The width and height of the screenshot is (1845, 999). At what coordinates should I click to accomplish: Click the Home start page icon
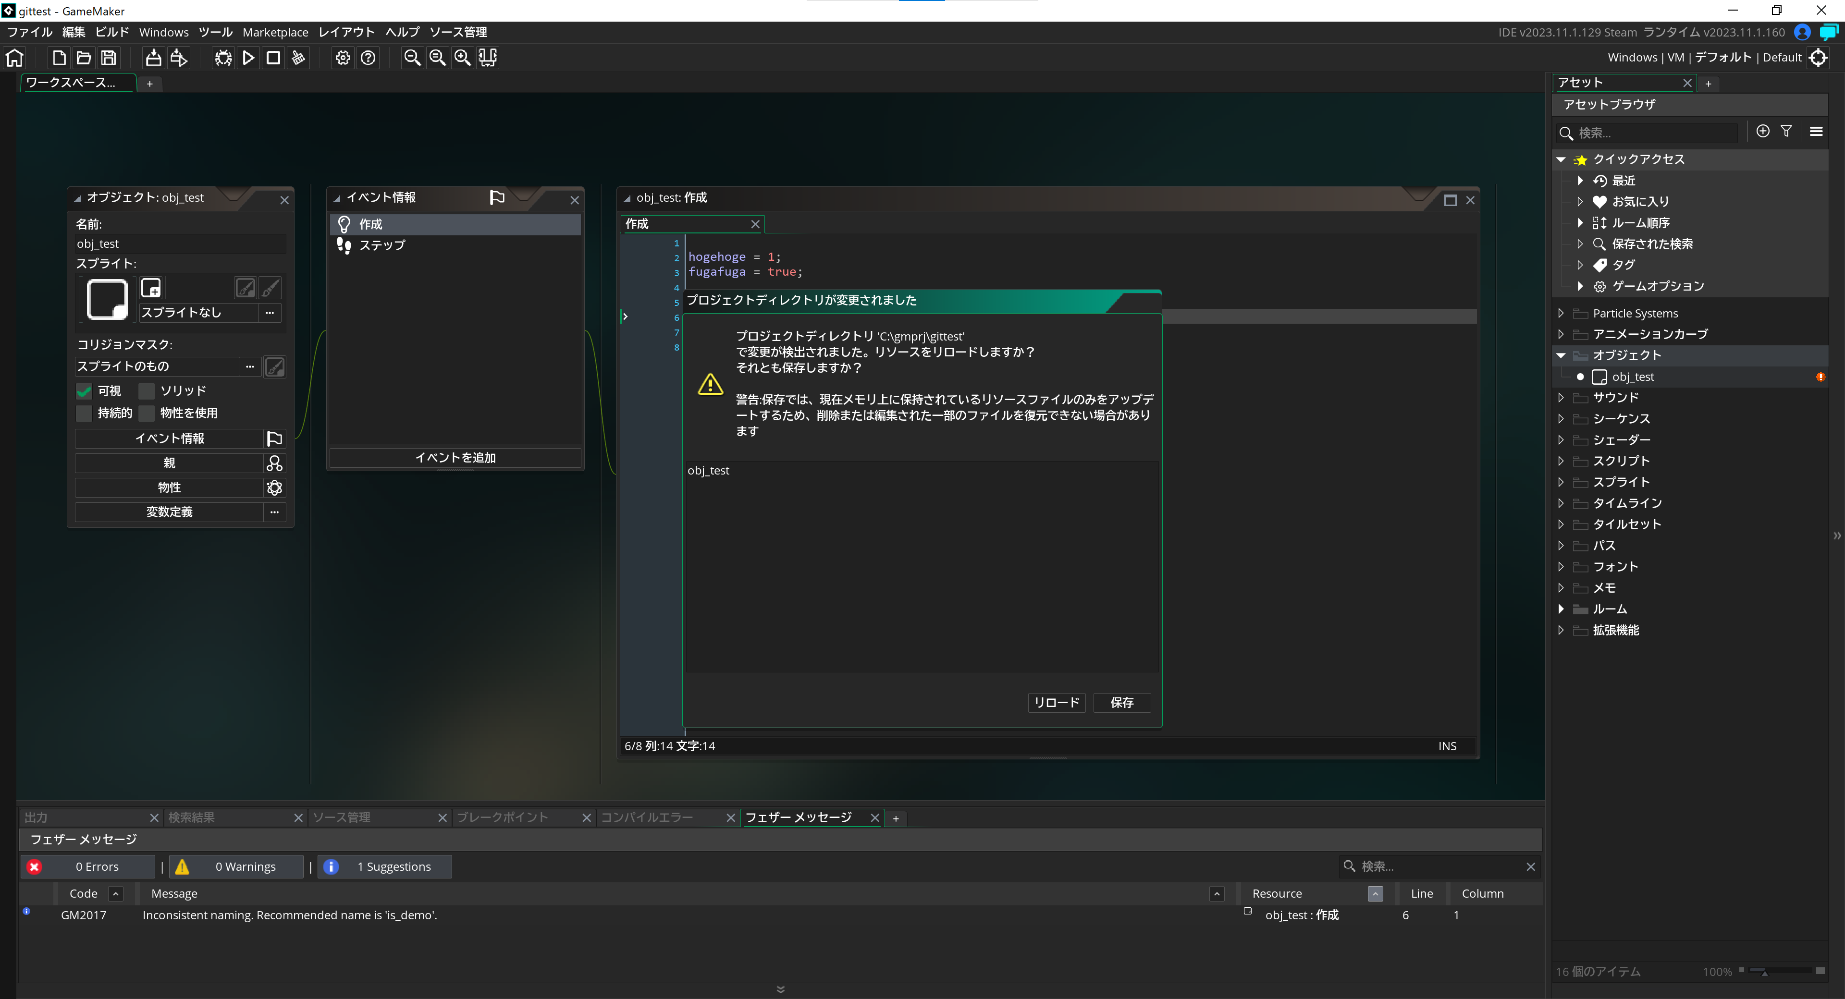click(15, 58)
